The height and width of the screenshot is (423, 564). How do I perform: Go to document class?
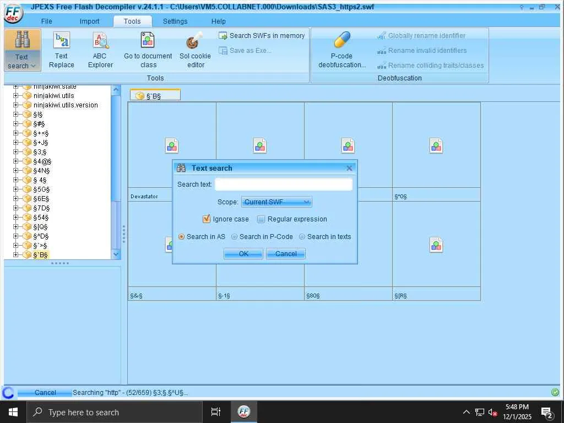coord(148,50)
